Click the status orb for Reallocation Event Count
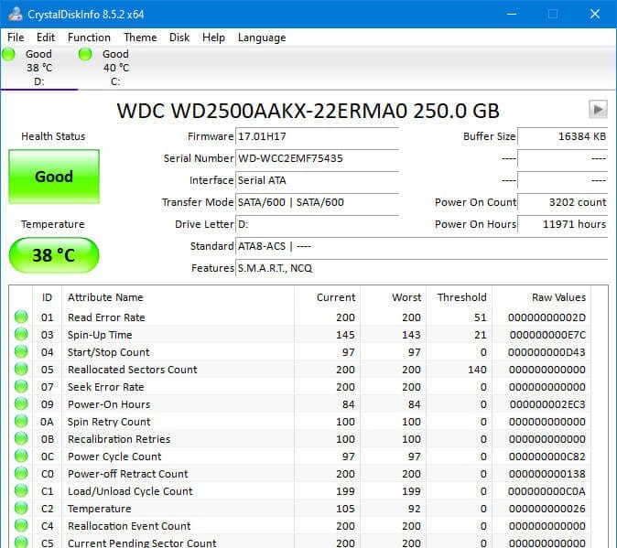Viewport: 617px width, 548px height. pyautogui.click(x=21, y=525)
